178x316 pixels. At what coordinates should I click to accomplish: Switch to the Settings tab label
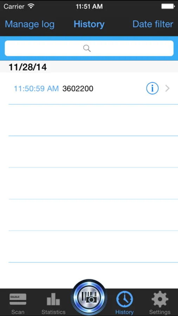click(160, 312)
